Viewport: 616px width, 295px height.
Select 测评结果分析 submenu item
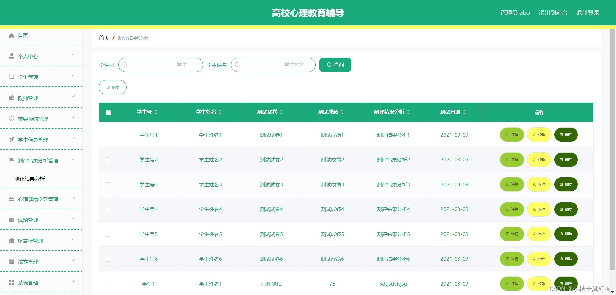pyautogui.click(x=30, y=179)
